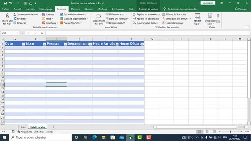Click Évaluer la formule
The height and width of the screenshot is (141, 251).
(x=173, y=23)
